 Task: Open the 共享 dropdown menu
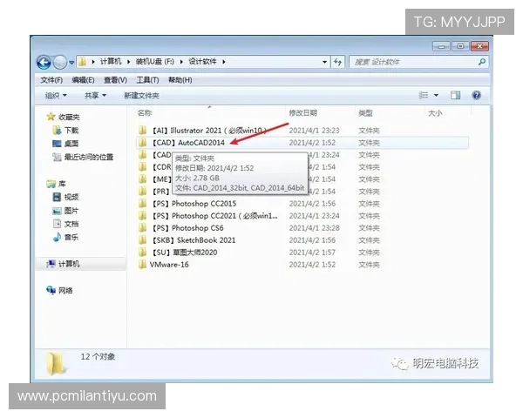point(95,95)
